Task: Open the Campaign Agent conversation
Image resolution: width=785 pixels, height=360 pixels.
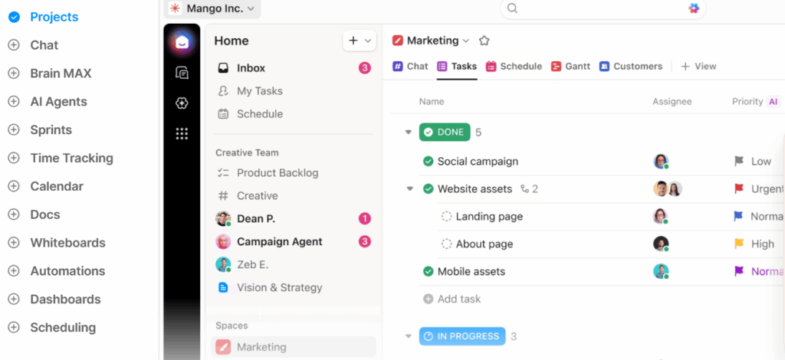Action: pyautogui.click(x=294, y=242)
